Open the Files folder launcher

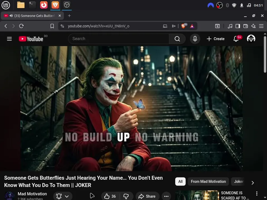[21, 5]
